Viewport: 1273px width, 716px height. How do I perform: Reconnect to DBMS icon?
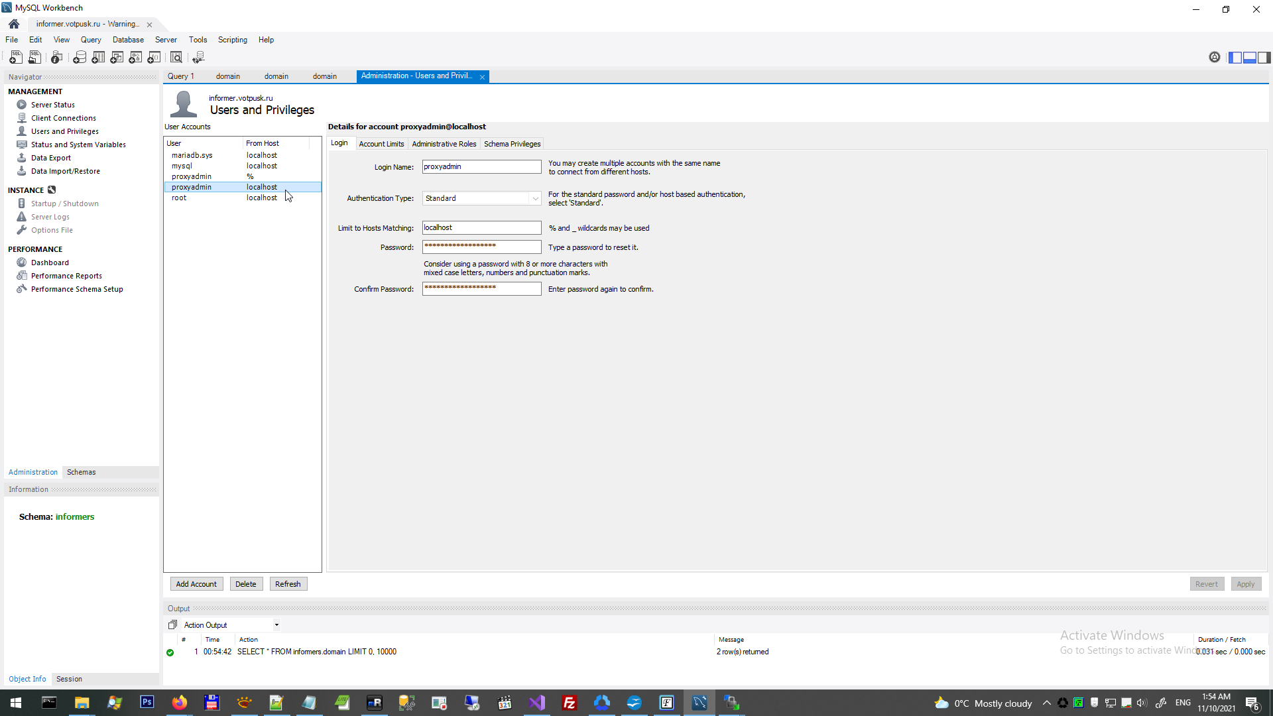point(198,58)
